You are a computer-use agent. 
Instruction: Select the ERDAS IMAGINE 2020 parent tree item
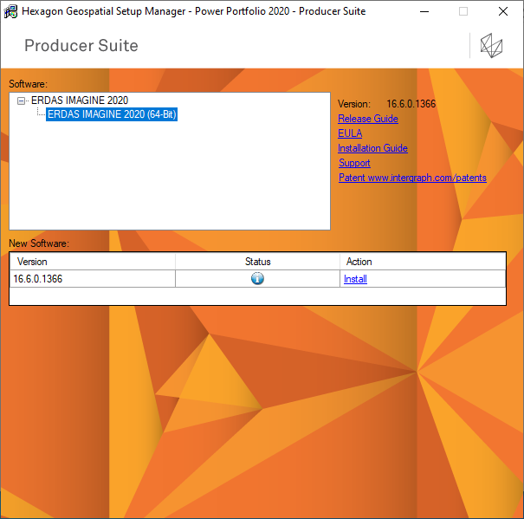click(x=80, y=101)
